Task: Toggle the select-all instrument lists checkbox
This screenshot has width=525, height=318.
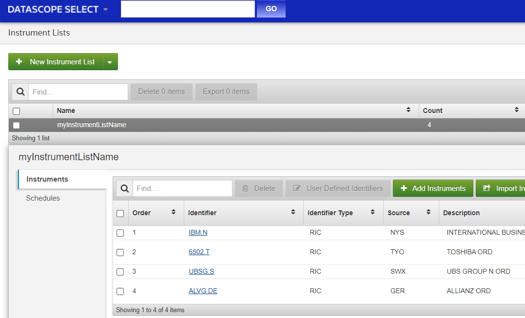Action: 17,111
